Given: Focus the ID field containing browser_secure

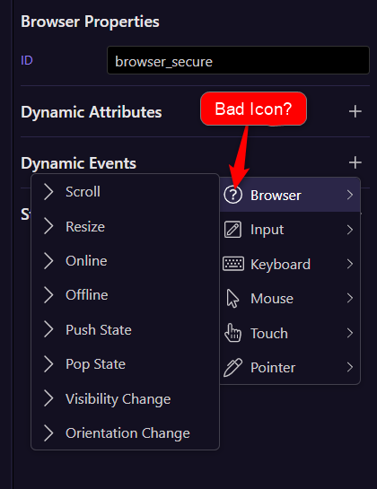Looking at the screenshot, I should (x=238, y=60).
